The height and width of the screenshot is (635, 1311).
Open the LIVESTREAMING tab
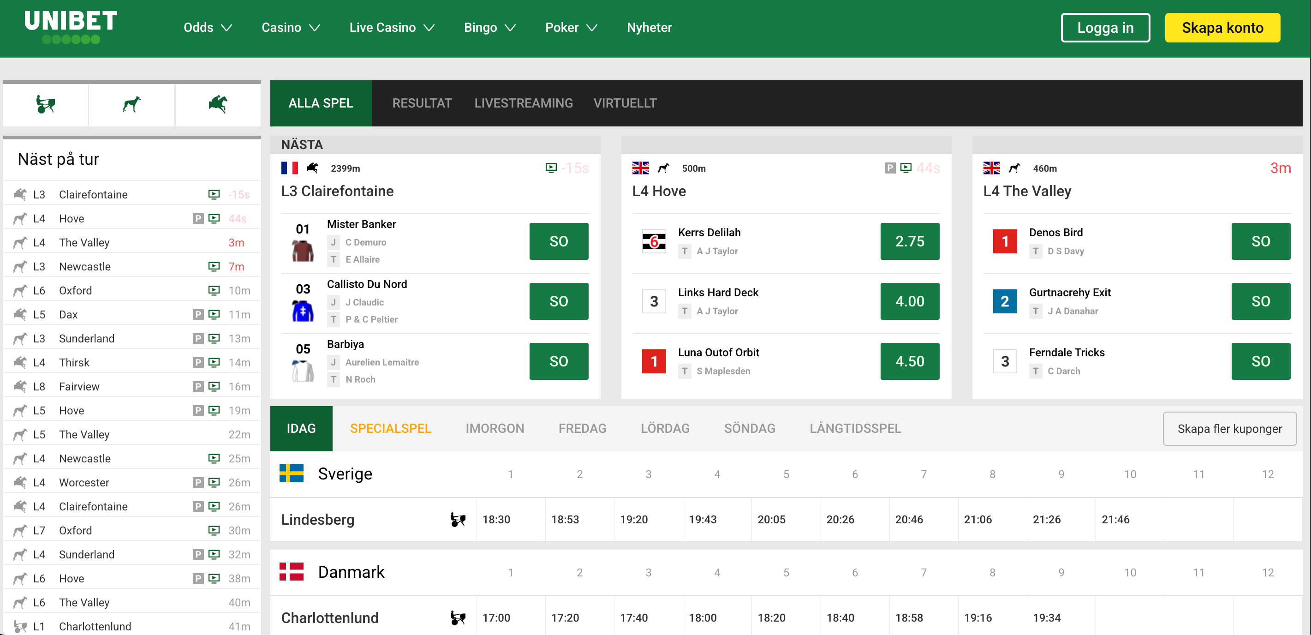[523, 103]
